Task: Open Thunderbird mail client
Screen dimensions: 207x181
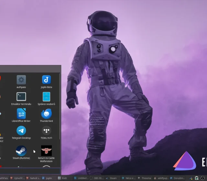Action: [x=46, y=113]
